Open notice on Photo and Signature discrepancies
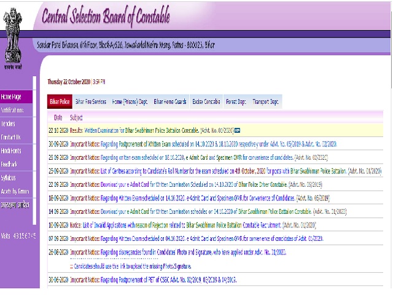Viewport: 393px width, 295px height. (x=178, y=253)
